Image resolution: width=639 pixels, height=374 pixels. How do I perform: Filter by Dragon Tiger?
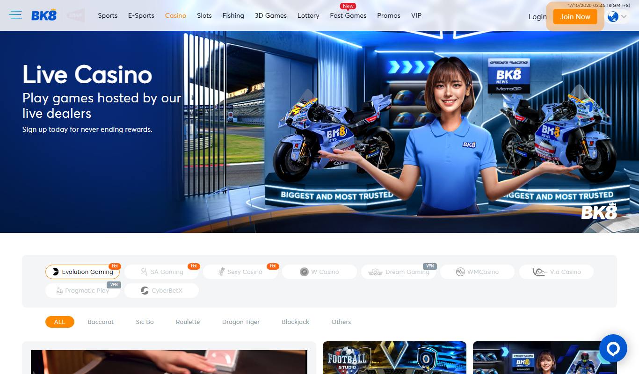pyautogui.click(x=241, y=322)
